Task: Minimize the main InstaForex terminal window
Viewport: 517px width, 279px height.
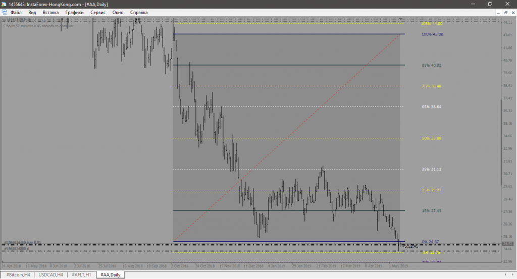Action: (x=473, y=4)
